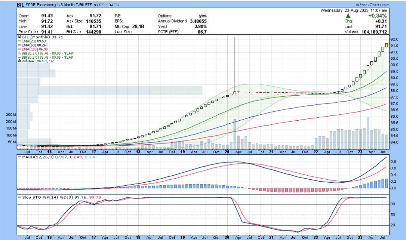406x240 pixels.
Task: Click the Low value 91.42
Action: pyautogui.click(x=47, y=26)
